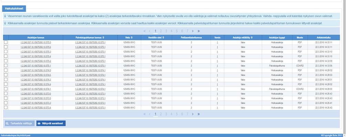Switch to page 7 in bottom pagination
This screenshot has height=137, width=346.
click(x=187, y=114)
